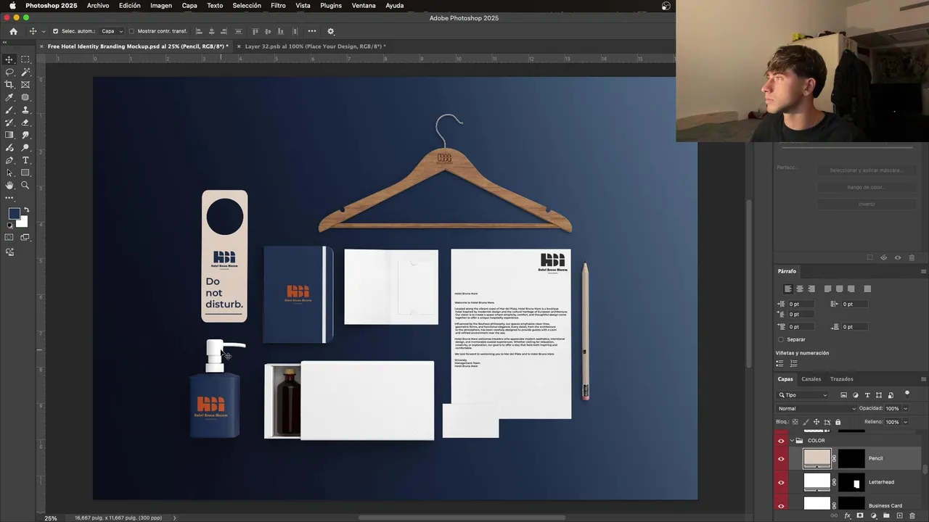Open the Opacidad slider dropdown arrow
The image size is (929, 522).
(905, 409)
